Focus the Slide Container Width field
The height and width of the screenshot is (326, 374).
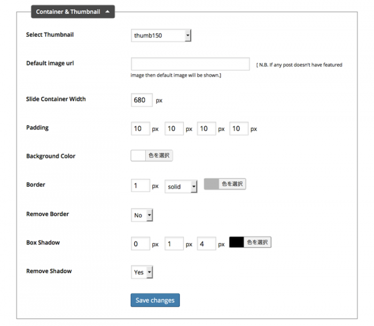point(142,100)
